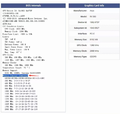Select the 1002 67DF device id value
The width and height of the screenshot is (120, 114).
coord(94,22)
